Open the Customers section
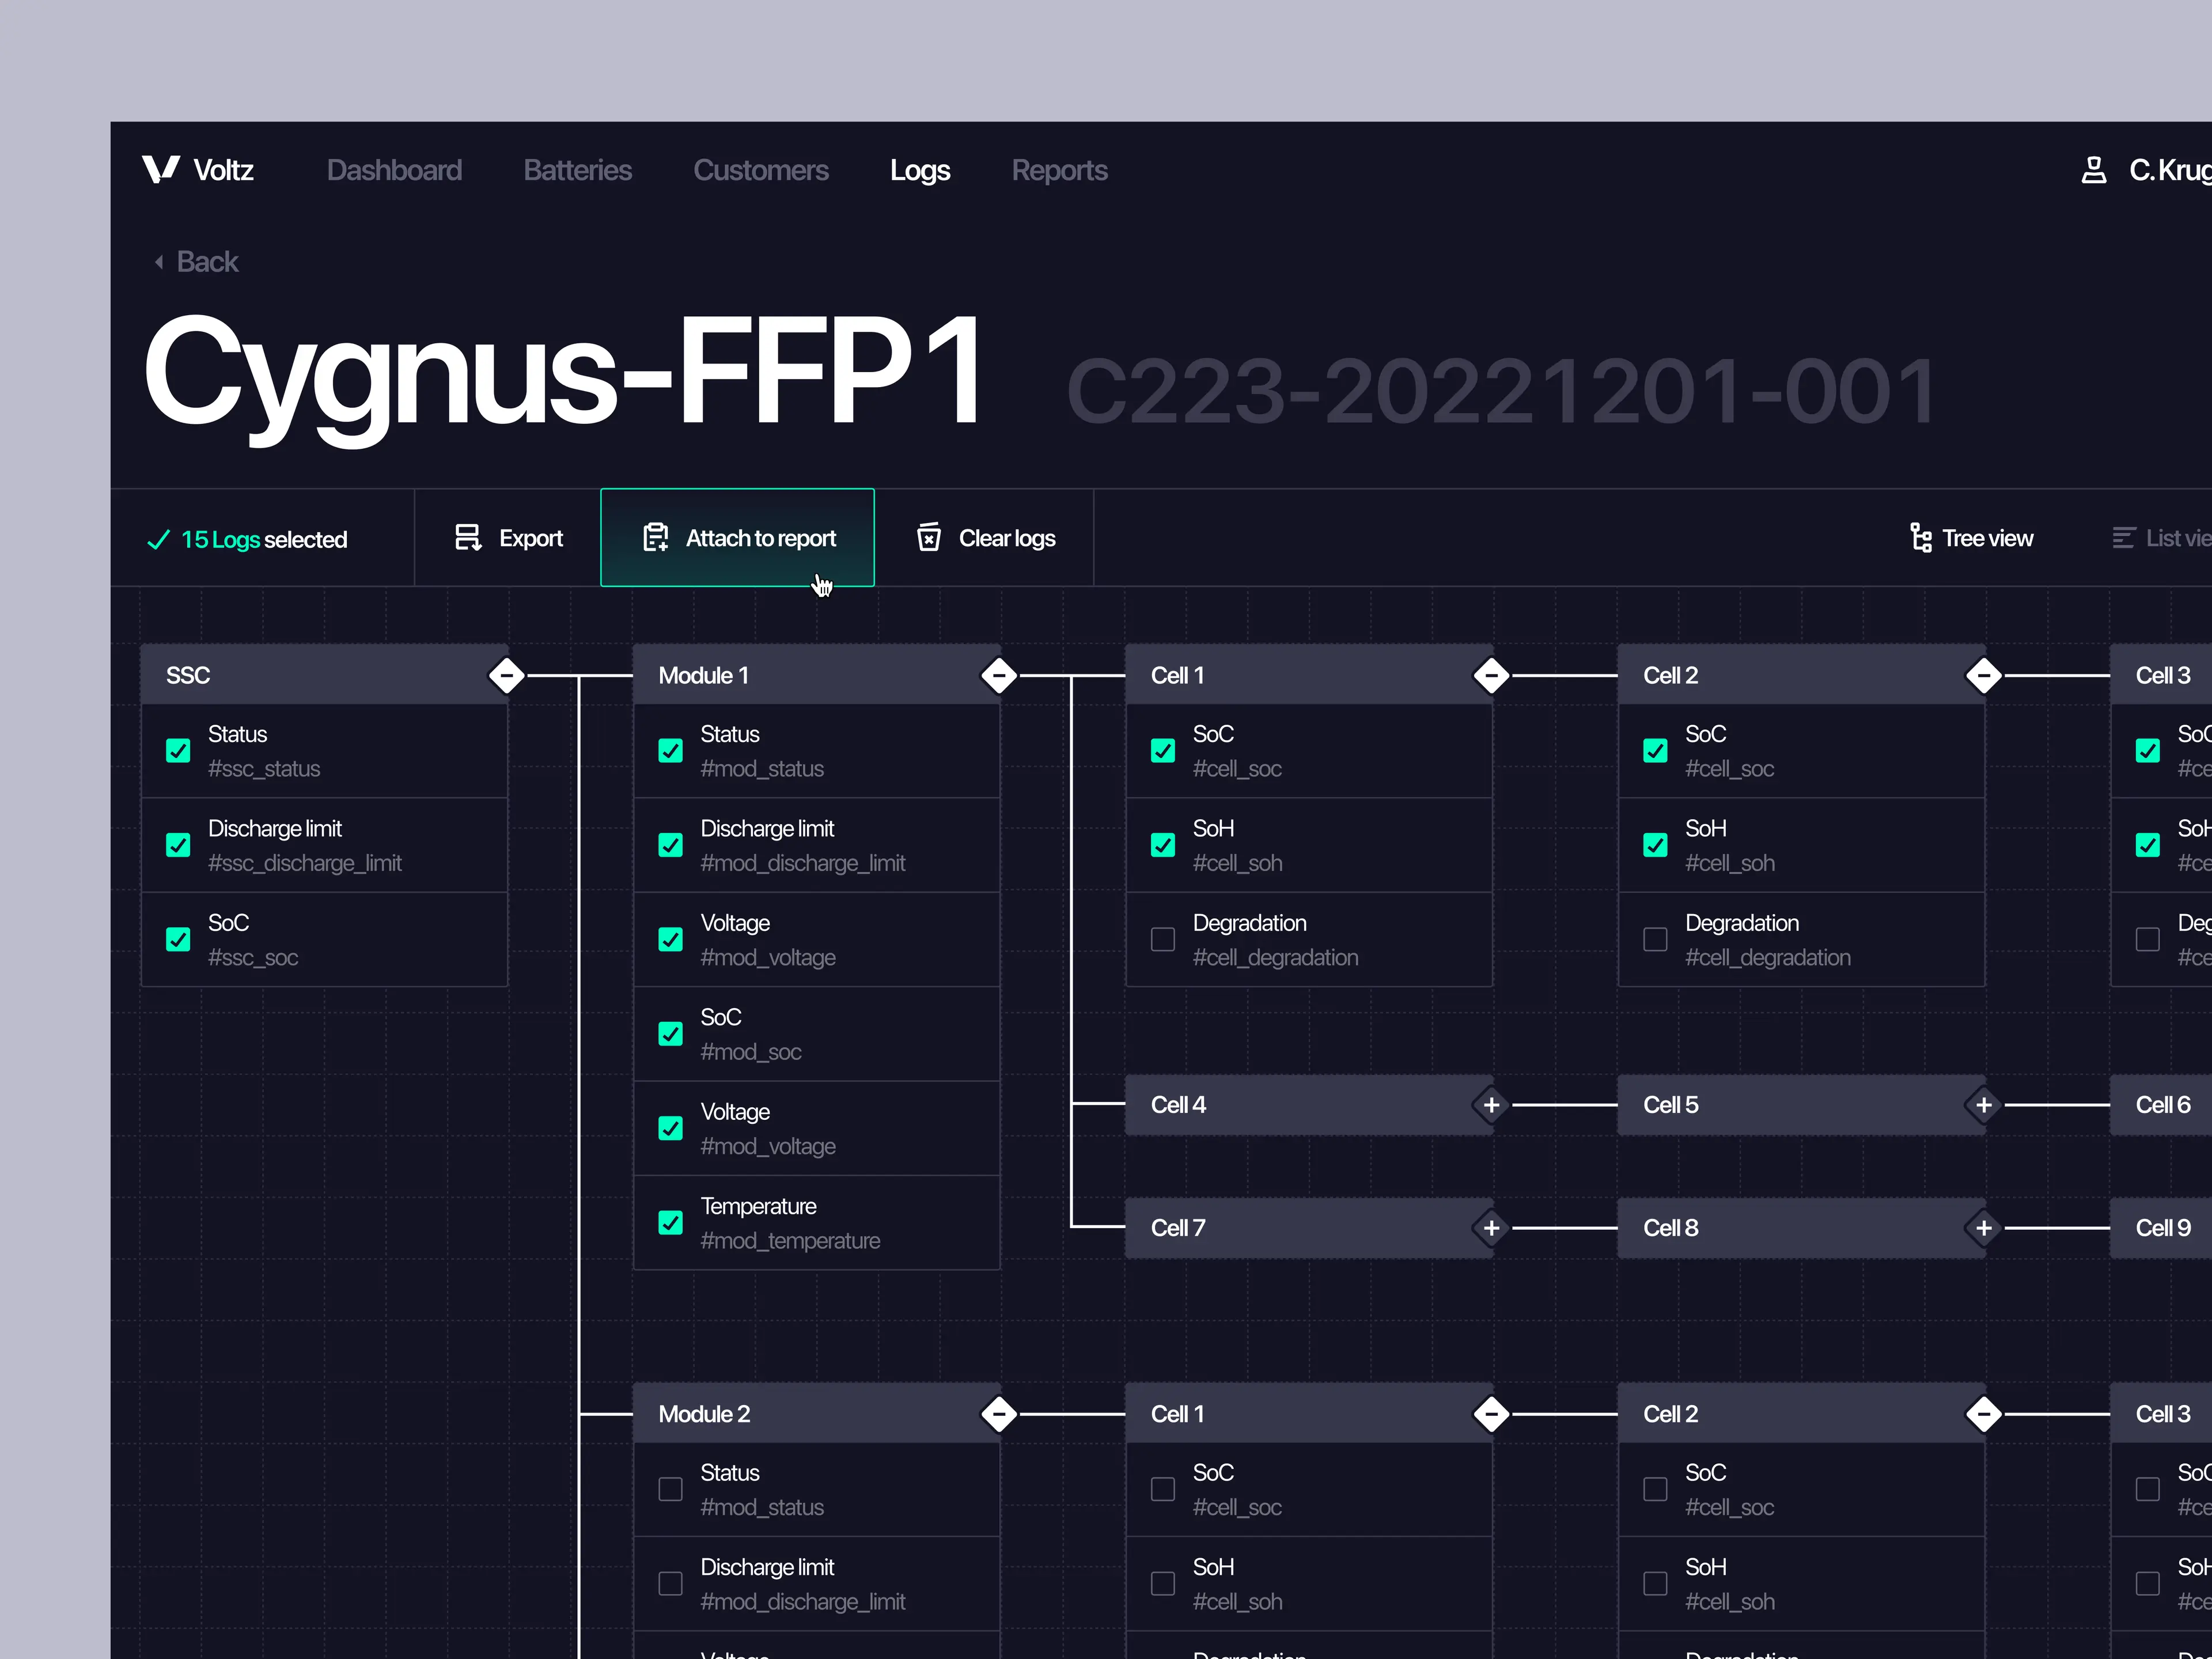The image size is (2212, 1659). click(x=761, y=170)
